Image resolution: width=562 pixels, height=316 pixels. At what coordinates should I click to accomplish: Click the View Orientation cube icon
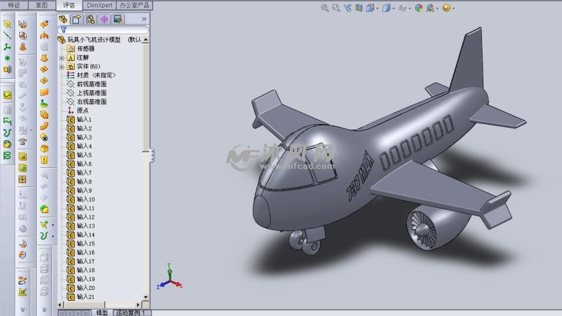coord(370,8)
